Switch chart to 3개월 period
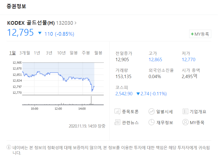Image resolution: width=218 pixels, height=157 pixels. click(x=25, y=53)
